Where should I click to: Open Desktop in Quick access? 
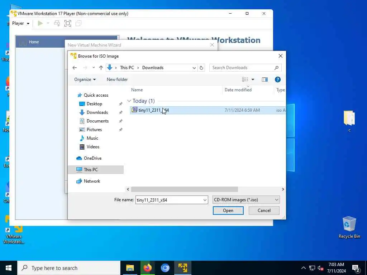(x=94, y=104)
